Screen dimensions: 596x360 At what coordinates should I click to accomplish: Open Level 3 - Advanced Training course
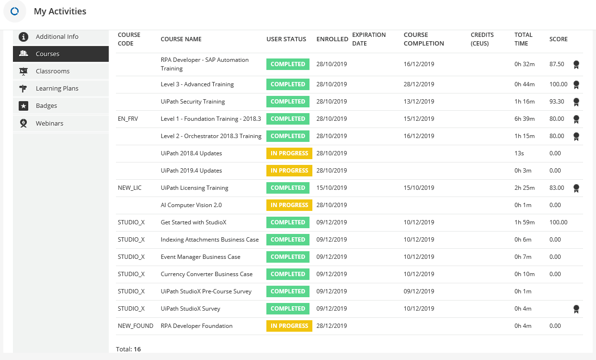[197, 84]
